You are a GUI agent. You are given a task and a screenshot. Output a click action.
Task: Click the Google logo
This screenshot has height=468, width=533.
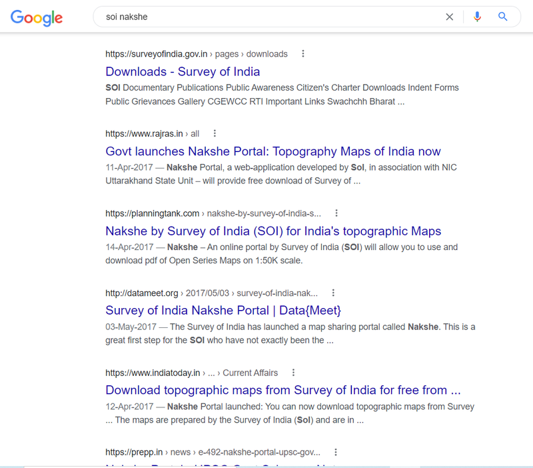(x=37, y=18)
